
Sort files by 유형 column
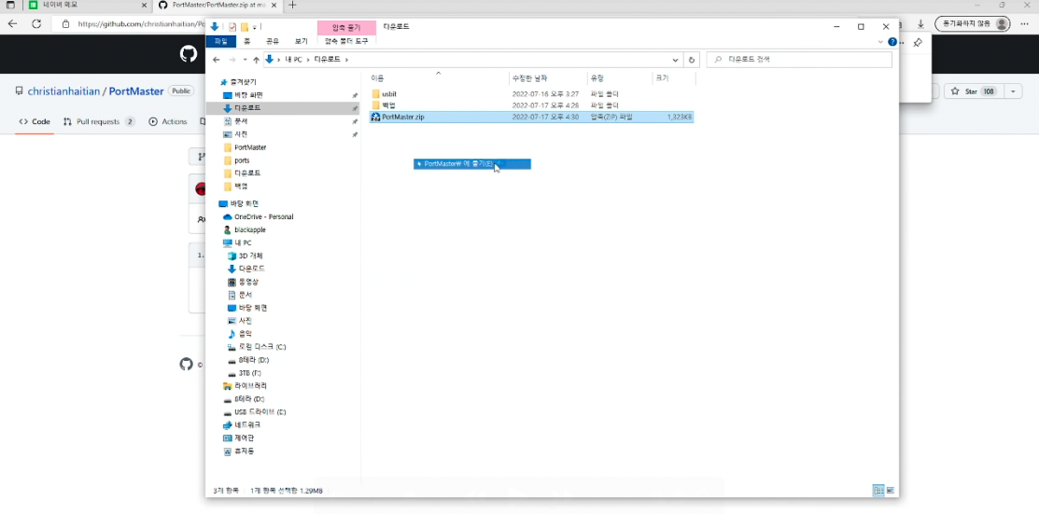click(620, 78)
